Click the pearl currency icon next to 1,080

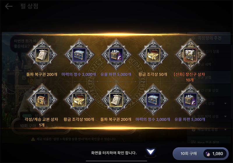[x=208, y=154]
